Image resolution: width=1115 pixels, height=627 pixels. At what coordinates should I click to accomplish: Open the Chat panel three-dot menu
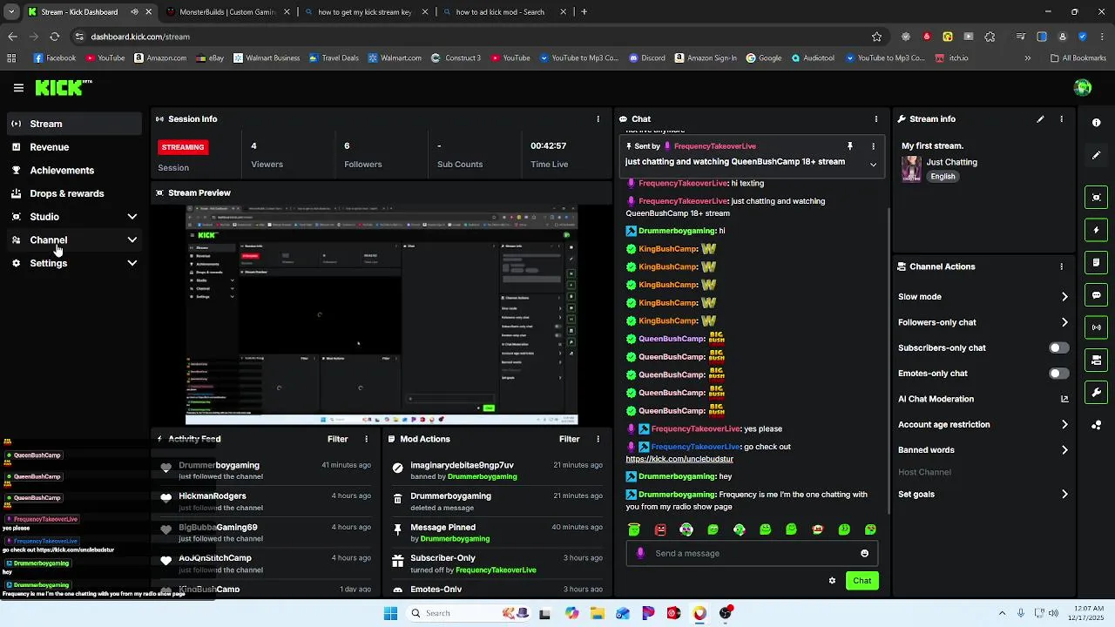tap(875, 118)
